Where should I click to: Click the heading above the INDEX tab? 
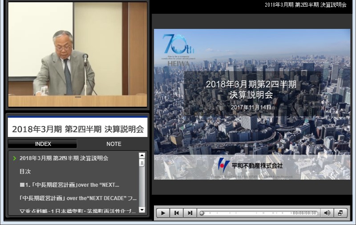pos(78,129)
